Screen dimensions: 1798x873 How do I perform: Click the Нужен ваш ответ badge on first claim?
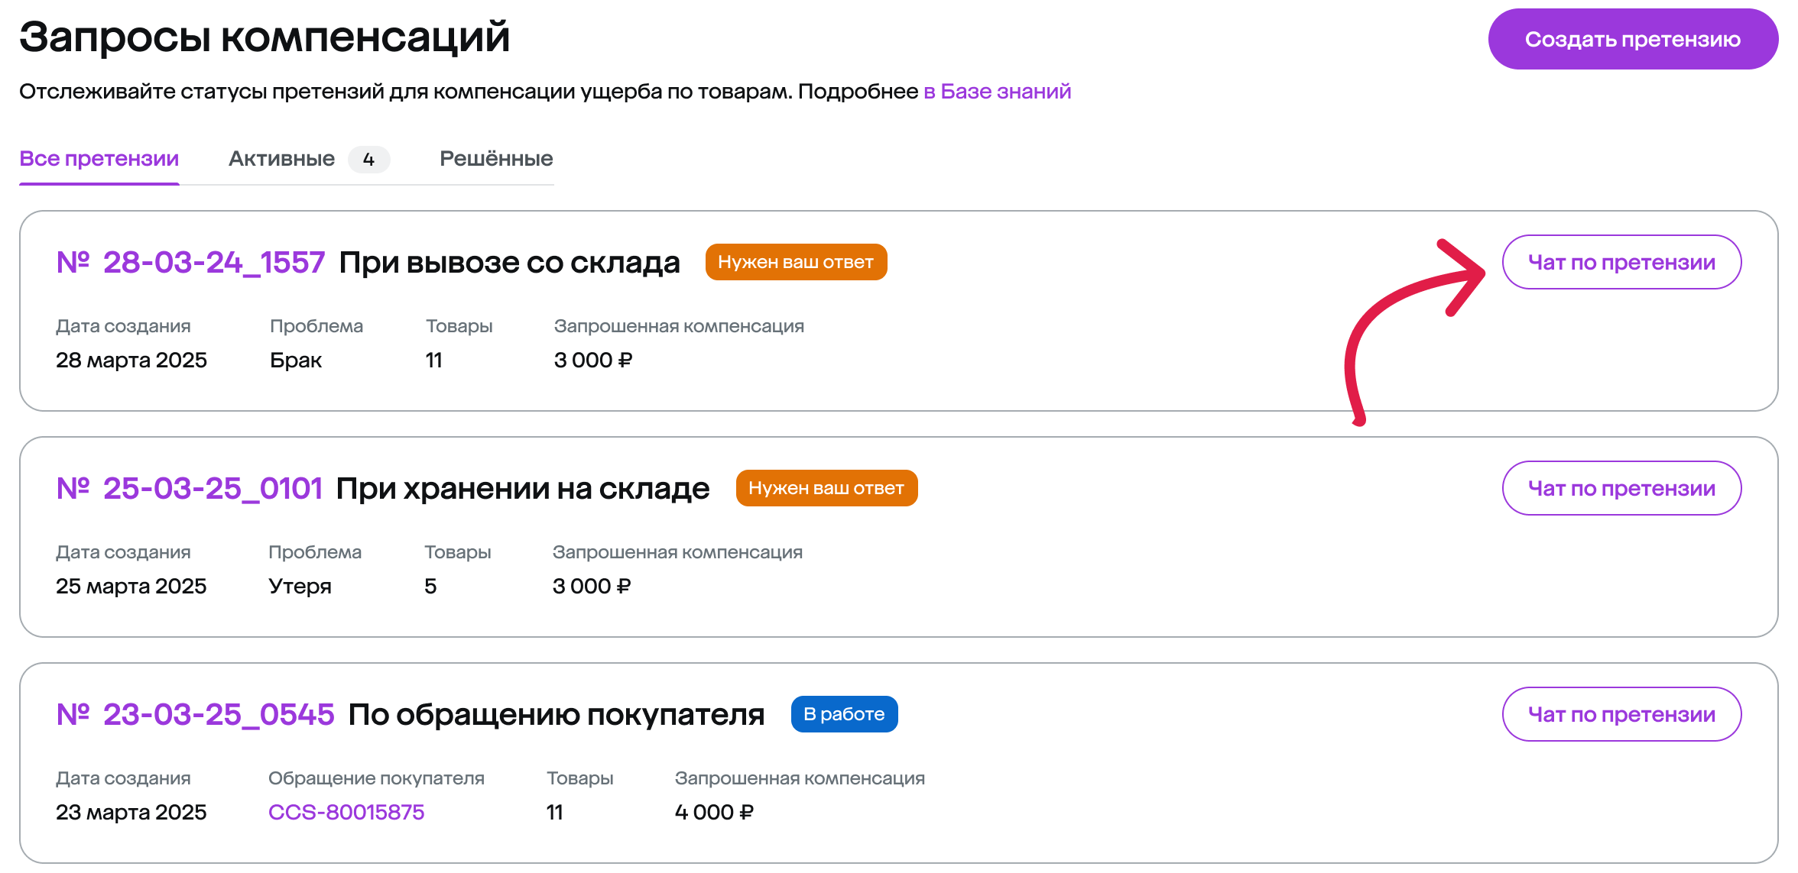[796, 262]
